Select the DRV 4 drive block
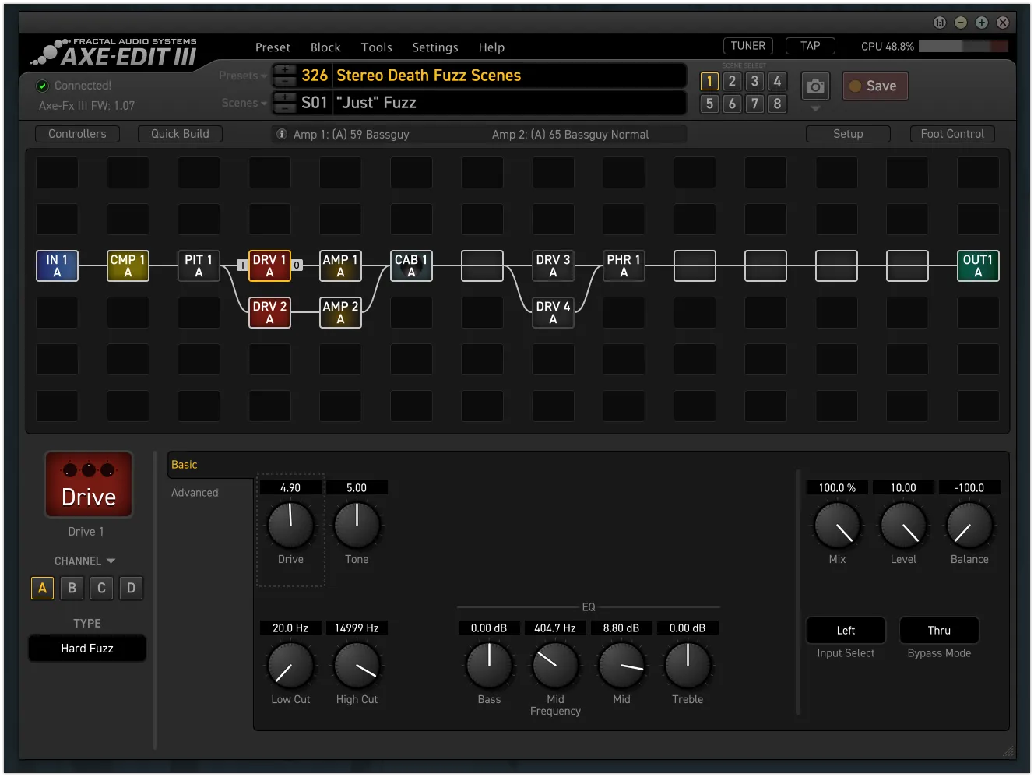 tap(553, 313)
